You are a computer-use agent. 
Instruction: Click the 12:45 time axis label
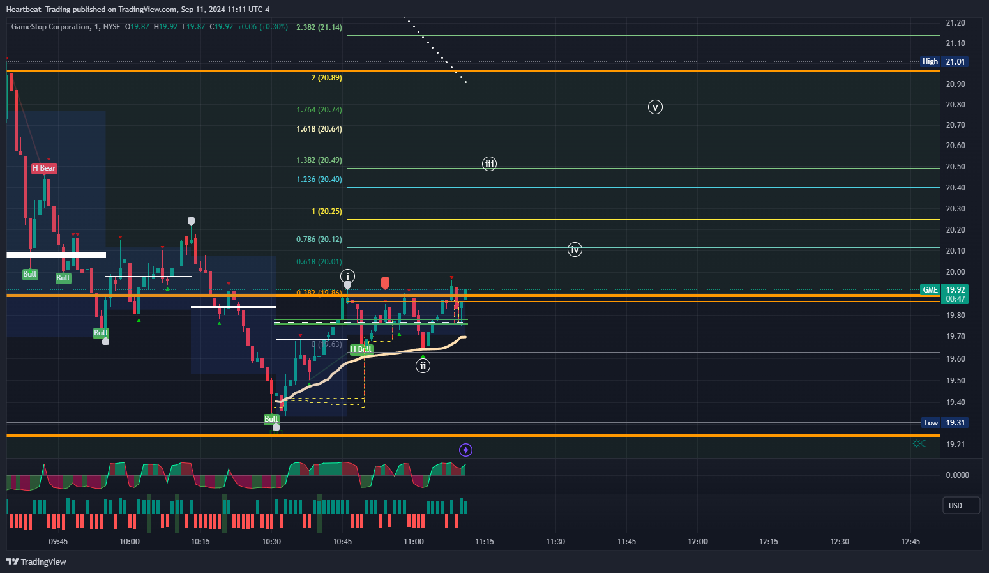coord(910,542)
